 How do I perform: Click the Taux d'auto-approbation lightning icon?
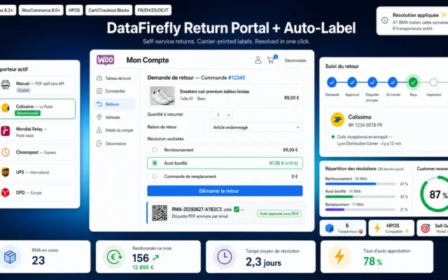339,256
